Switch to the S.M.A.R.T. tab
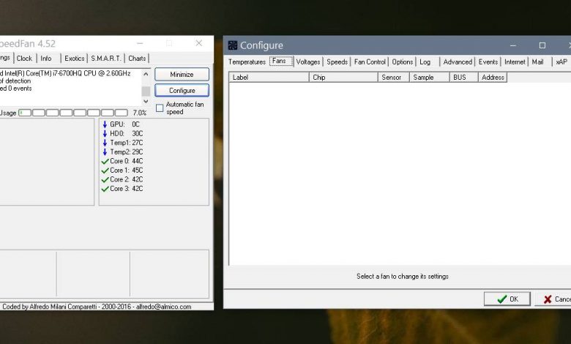The height and width of the screenshot is (344, 571). click(x=105, y=59)
